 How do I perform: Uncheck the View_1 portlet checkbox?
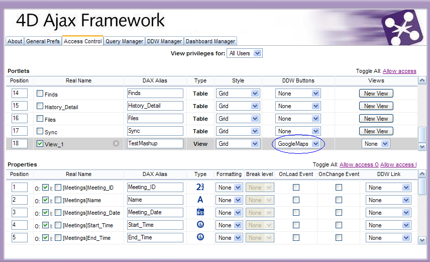tap(40, 143)
